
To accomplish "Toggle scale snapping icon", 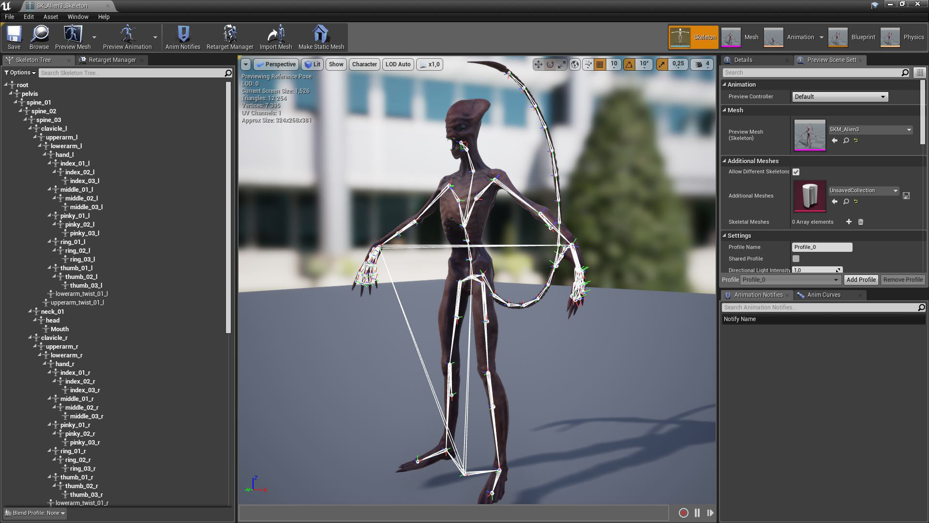I will pyautogui.click(x=662, y=64).
